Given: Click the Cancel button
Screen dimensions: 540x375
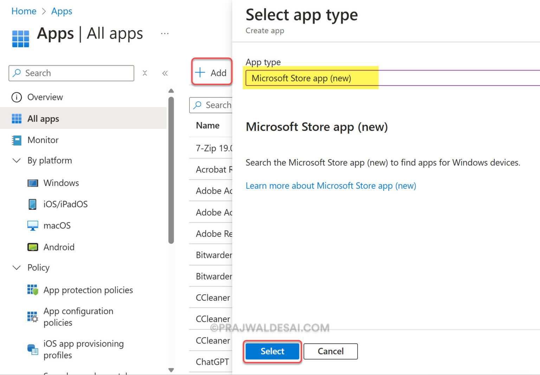Looking at the screenshot, I should pyautogui.click(x=330, y=351).
